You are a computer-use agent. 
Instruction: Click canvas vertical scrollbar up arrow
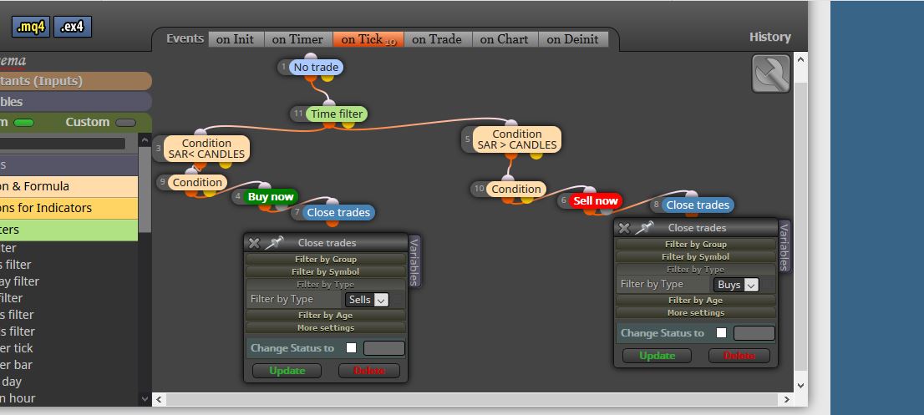(801, 59)
